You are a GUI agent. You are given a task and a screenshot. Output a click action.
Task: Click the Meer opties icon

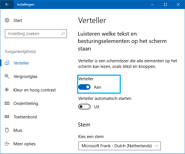pos(7,144)
